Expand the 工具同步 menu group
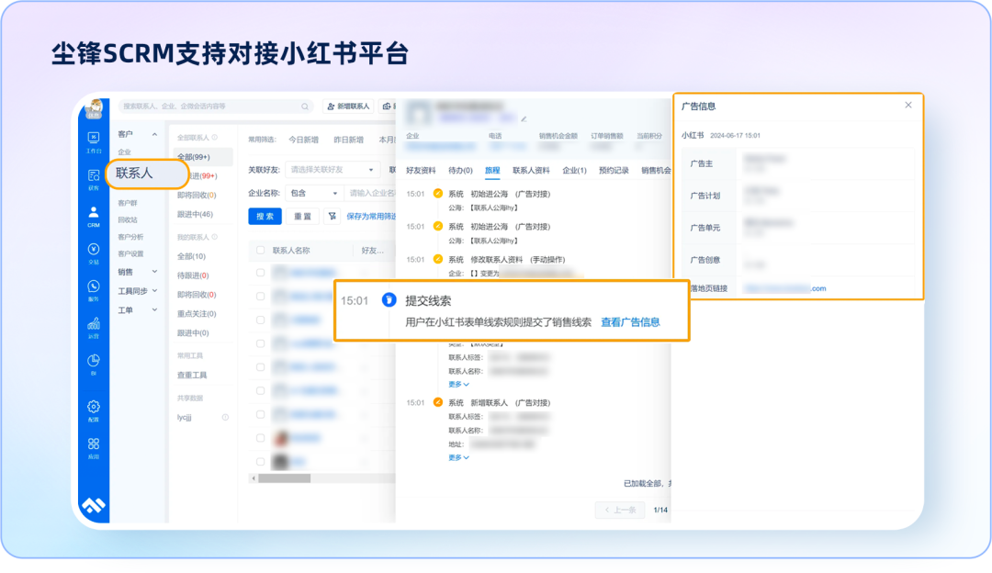This screenshot has height=573, width=992. coord(154,291)
